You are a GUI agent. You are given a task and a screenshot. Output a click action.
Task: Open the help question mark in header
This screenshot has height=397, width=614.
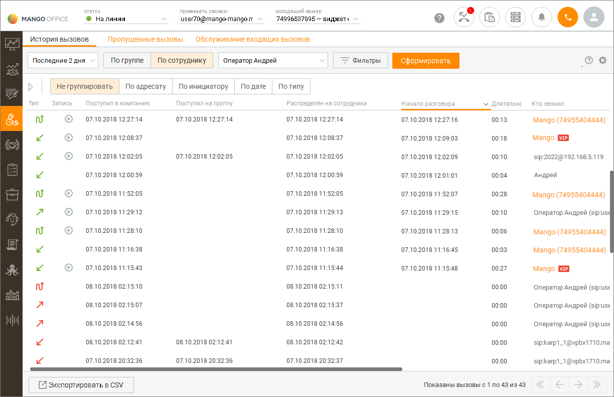439,18
